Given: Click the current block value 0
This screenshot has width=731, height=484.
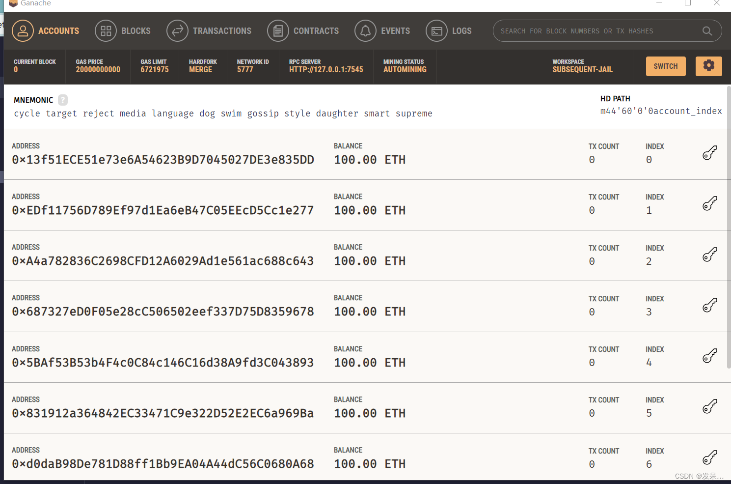Looking at the screenshot, I should coord(16,70).
